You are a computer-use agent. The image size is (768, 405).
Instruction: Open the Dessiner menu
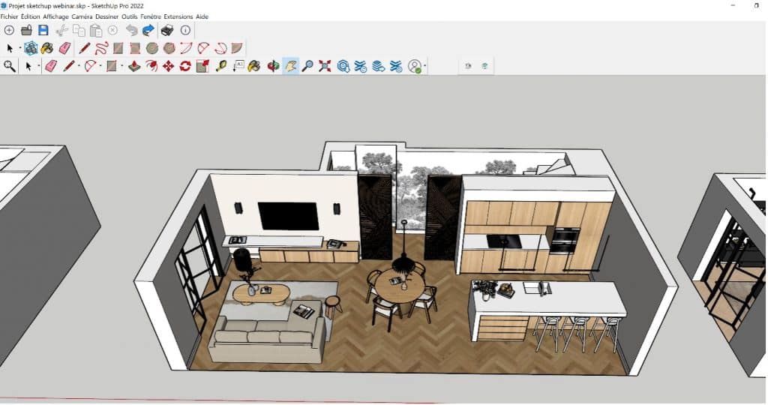click(x=106, y=16)
